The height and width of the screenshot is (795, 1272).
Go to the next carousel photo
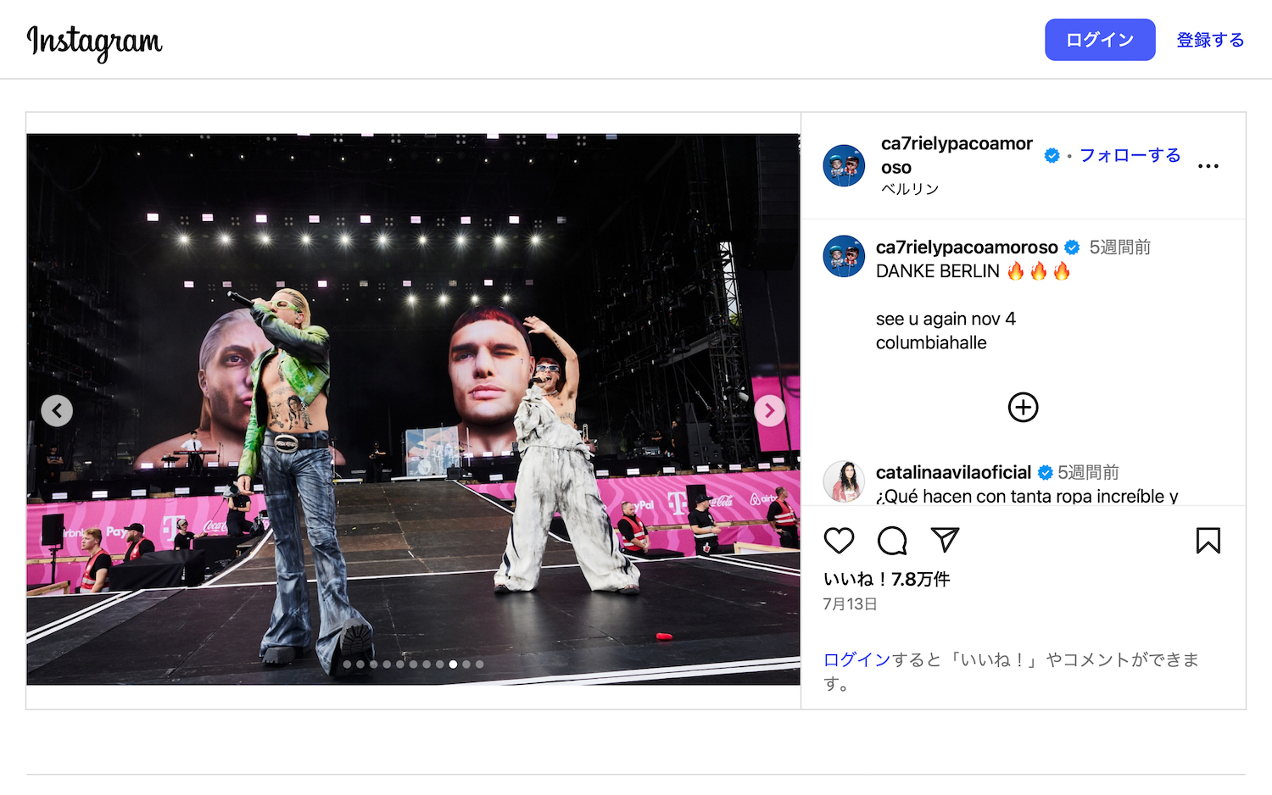(x=769, y=411)
